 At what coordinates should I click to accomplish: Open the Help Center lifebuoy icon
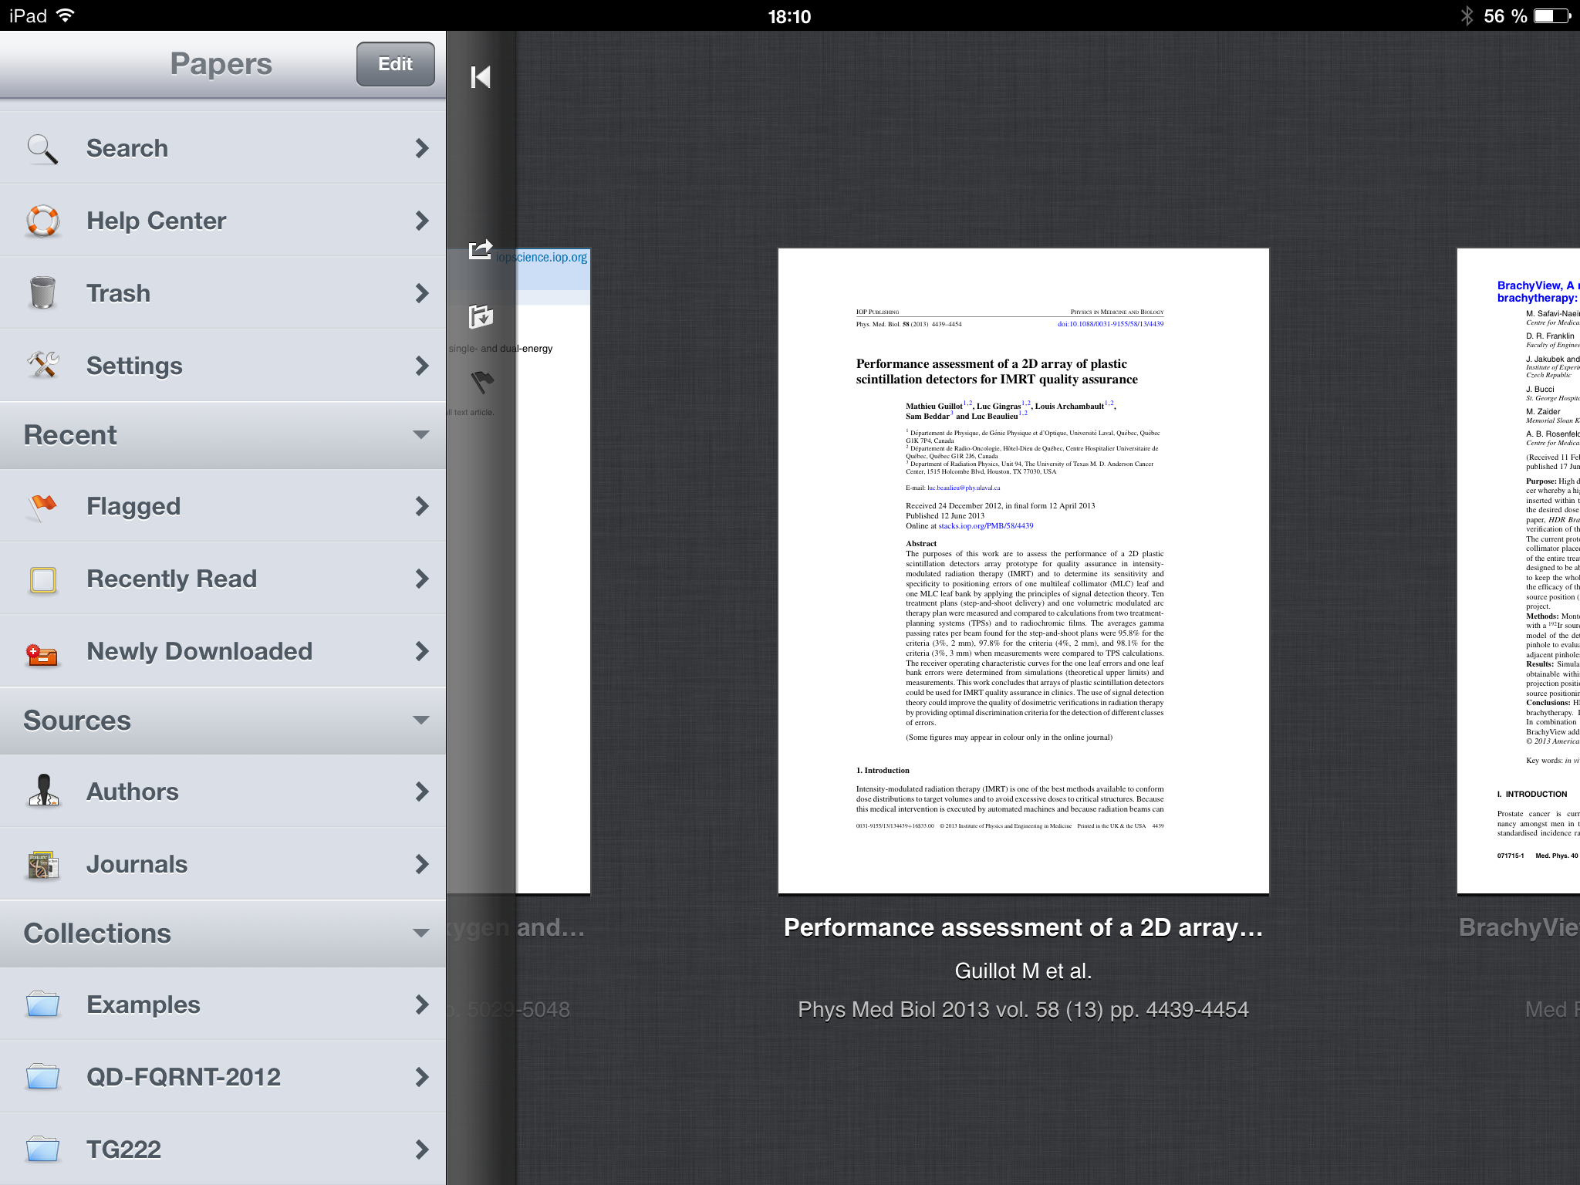[x=42, y=221]
